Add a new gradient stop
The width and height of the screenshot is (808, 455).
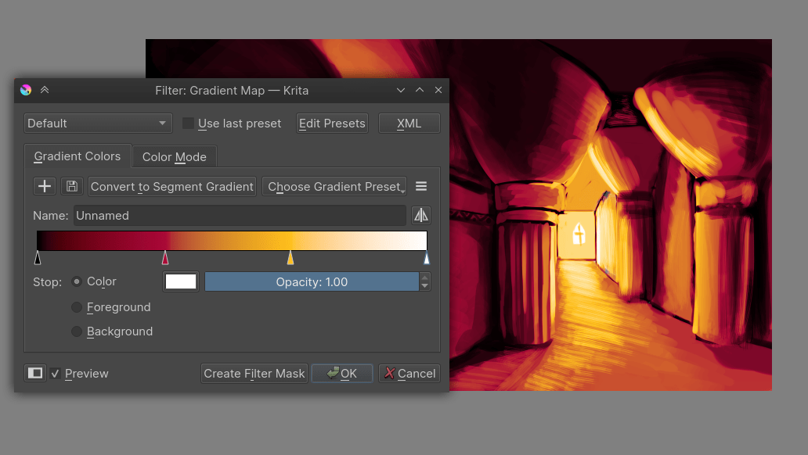(44, 186)
